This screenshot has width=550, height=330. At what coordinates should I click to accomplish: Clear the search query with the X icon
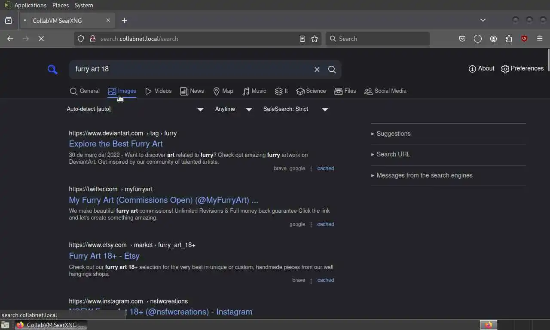tap(317, 70)
